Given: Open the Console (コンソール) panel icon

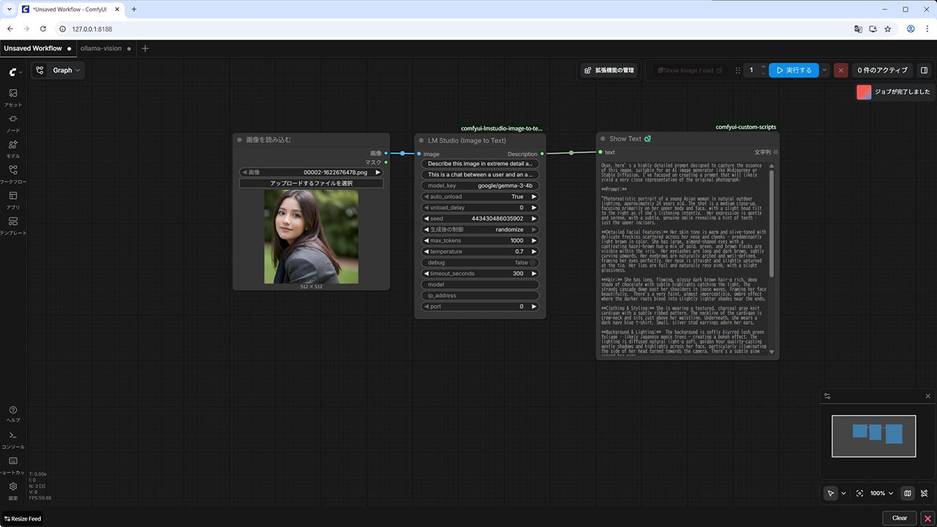Looking at the screenshot, I should 13,436.
